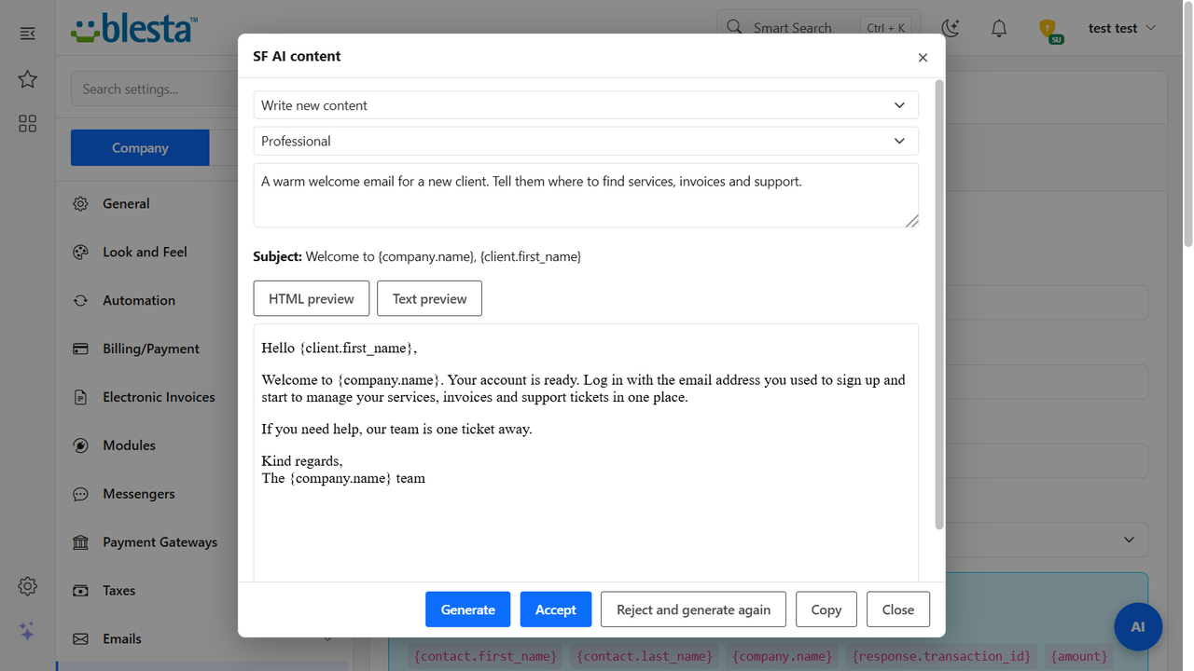Viewport: 1194px width, 671px height.
Task: Close the SF AI content dialog with X
Action: [x=923, y=58]
